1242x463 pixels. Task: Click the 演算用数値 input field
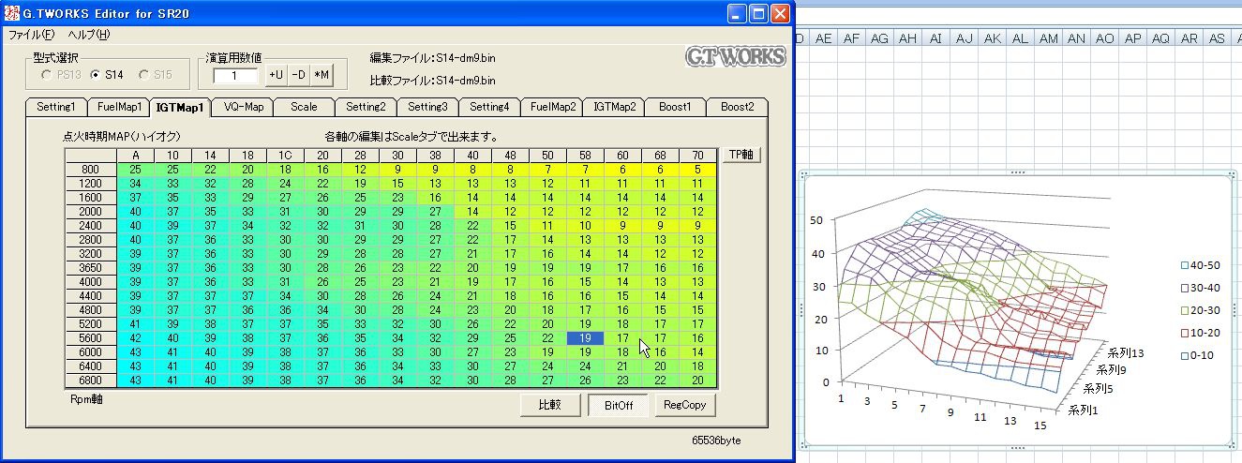[x=236, y=75]
